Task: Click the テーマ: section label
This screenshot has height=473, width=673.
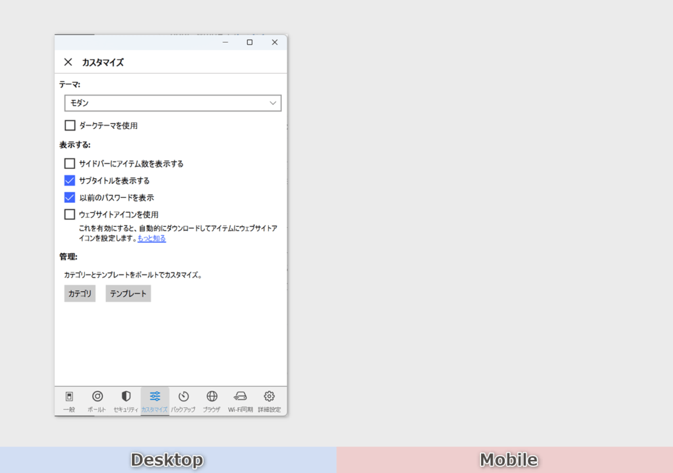Action: click(x=70, y=85)
